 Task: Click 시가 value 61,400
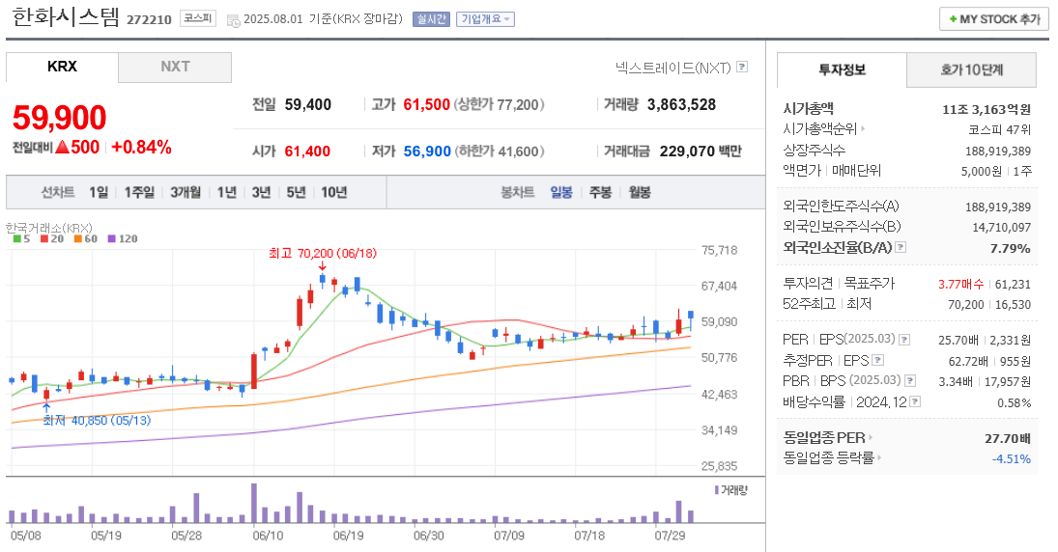[x=307, y=152]
